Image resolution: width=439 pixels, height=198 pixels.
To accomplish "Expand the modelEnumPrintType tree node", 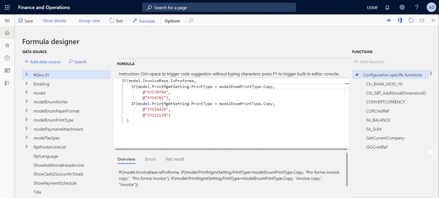I will 27,120.
